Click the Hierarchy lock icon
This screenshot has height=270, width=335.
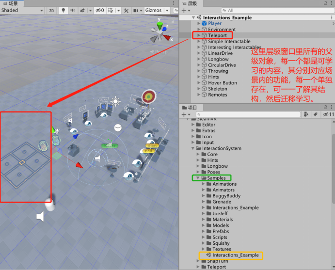coord(325,3)
